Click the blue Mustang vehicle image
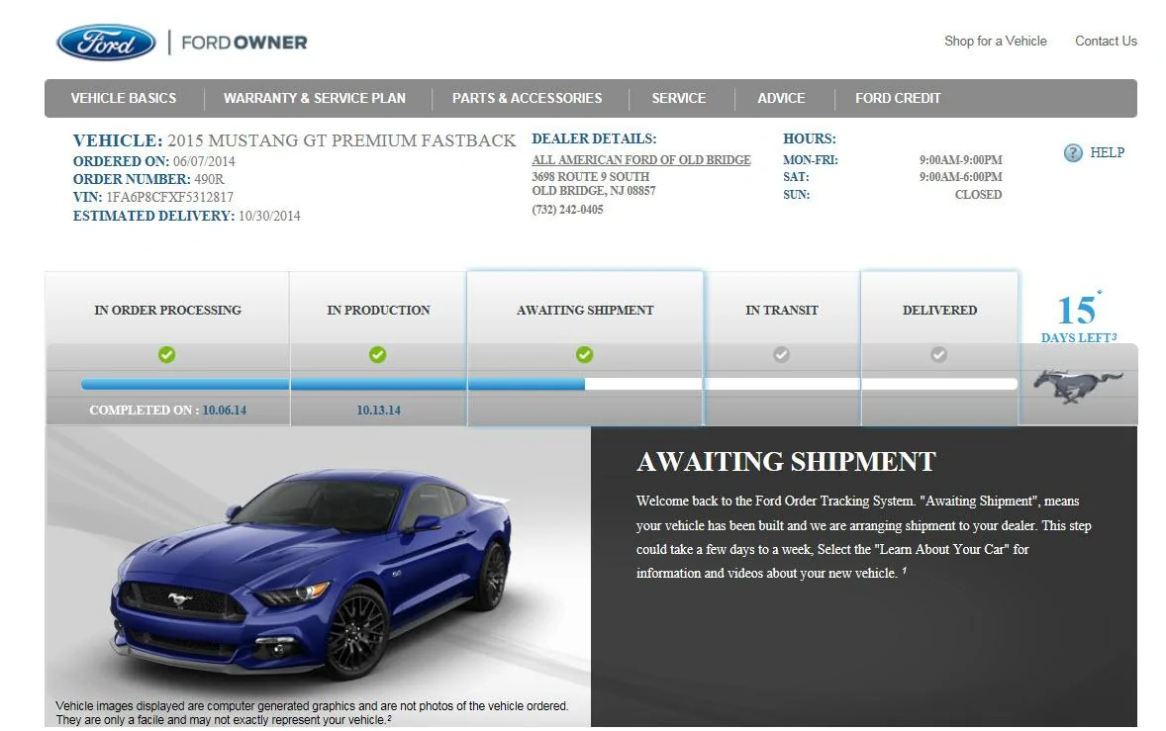The height and width of the screenshot is (731, 1166). [313, 572]
